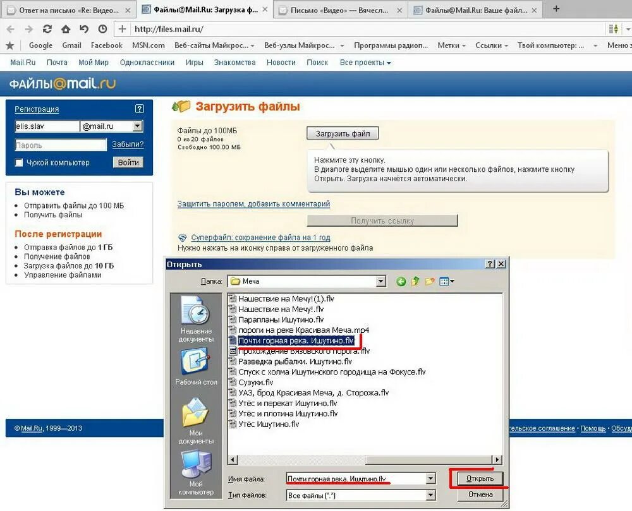632x511 pixels.
Task: Click the Пароль password field
Action: tap(61, 145)
